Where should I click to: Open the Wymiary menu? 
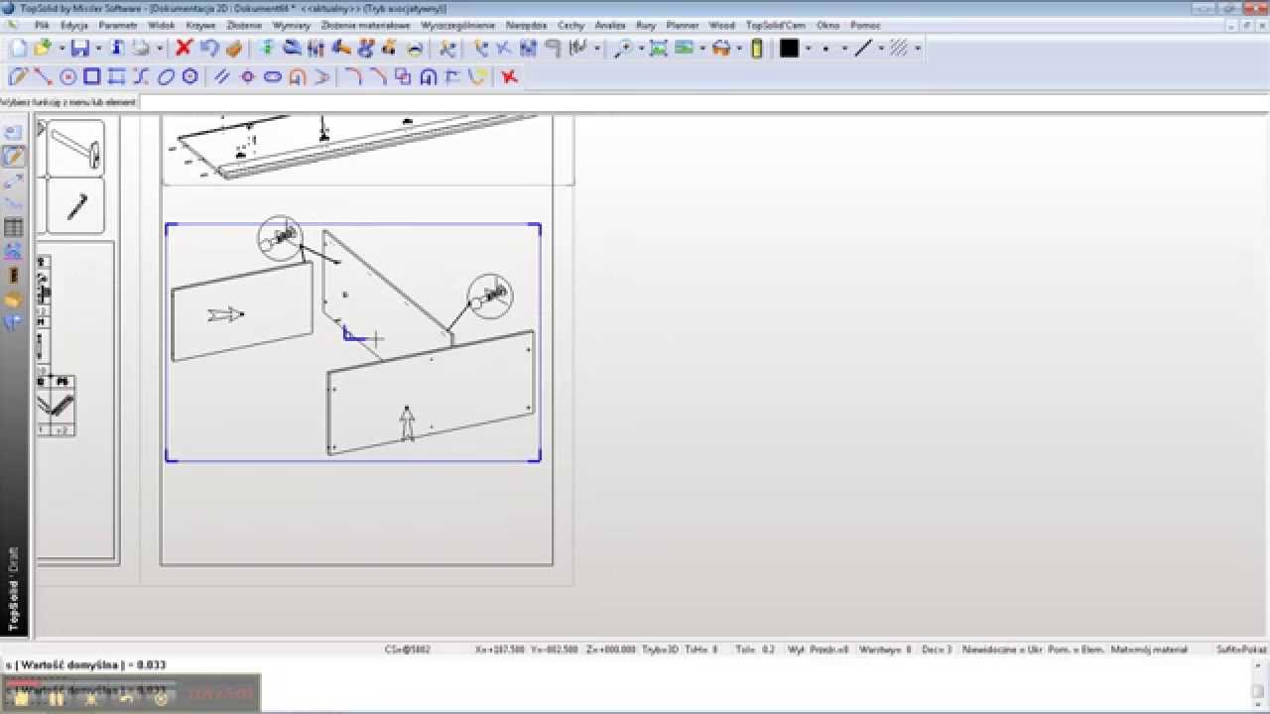pyautogui.click(x=291, y=25)
